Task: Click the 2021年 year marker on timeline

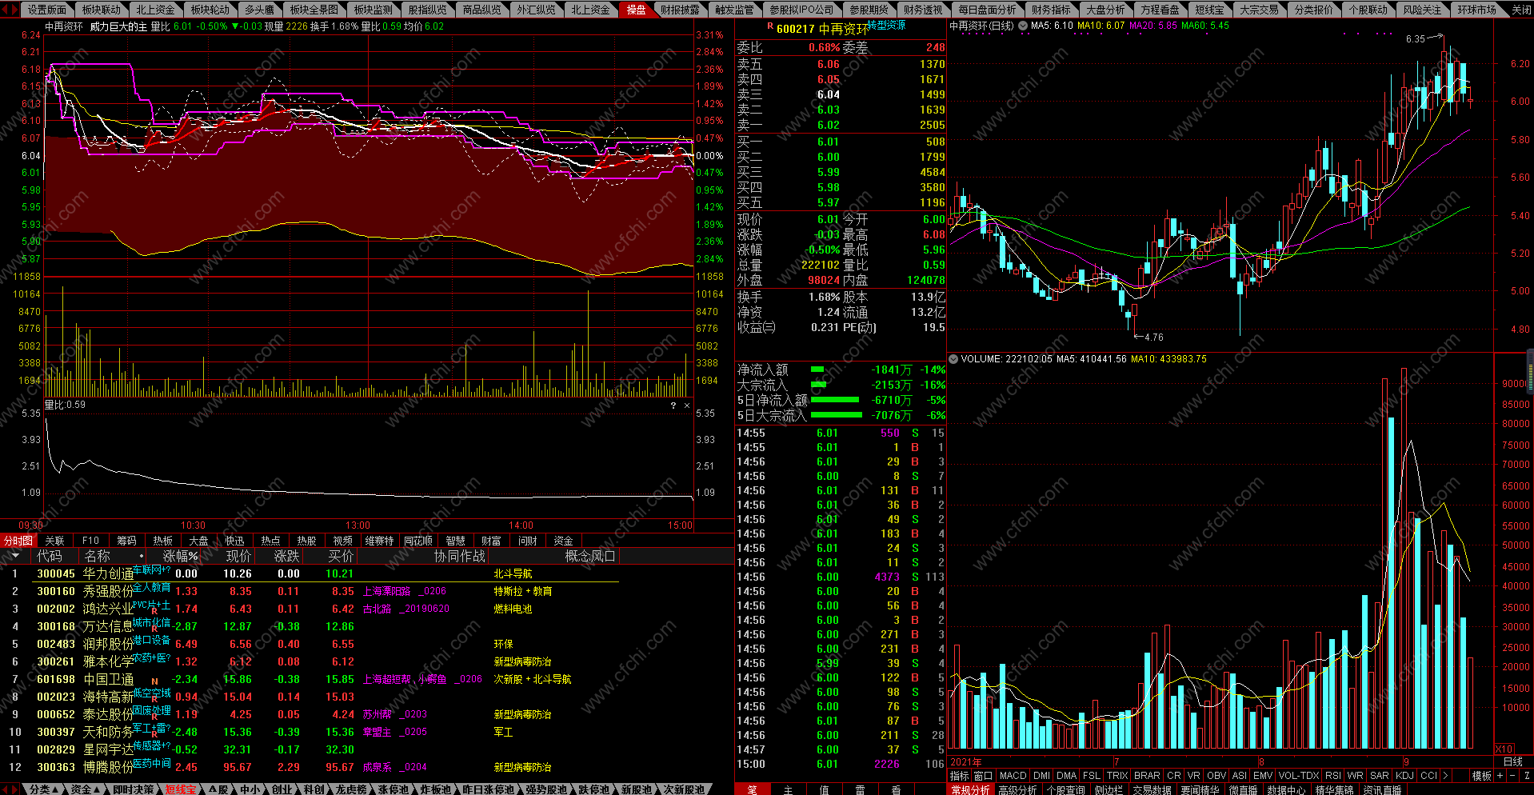Action: tap(966, 762)
